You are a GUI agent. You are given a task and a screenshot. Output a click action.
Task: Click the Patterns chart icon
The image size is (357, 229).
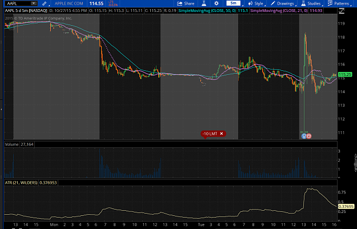(330, 3)
